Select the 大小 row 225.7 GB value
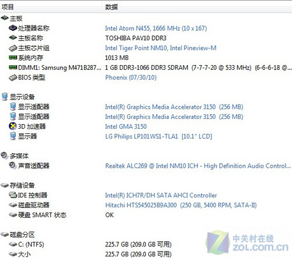 pyautogui.click(x=138, y=254)
